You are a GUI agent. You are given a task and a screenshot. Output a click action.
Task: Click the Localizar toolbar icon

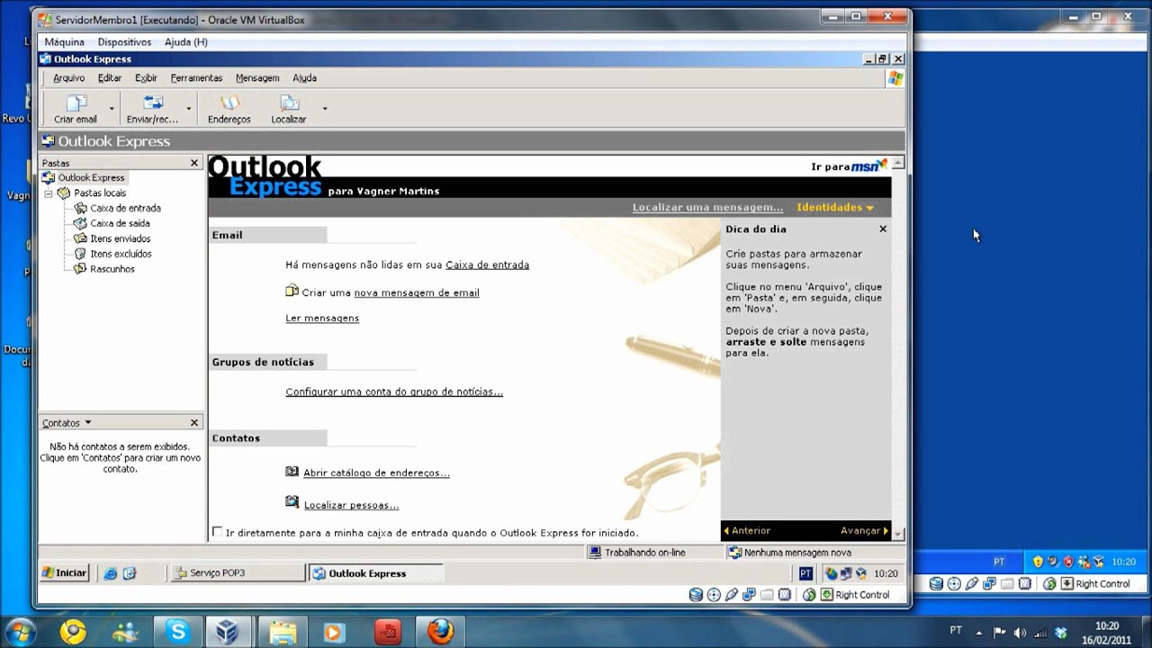pos(289,109)
